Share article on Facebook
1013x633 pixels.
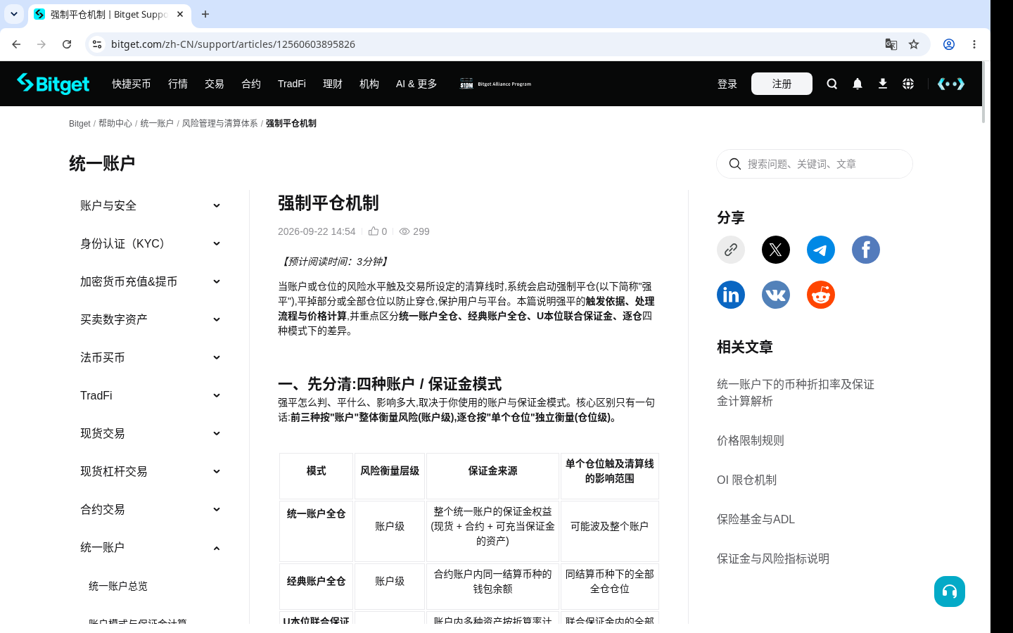click(x=866, y=250)
